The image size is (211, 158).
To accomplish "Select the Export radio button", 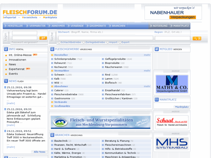I will click(120, 42).
